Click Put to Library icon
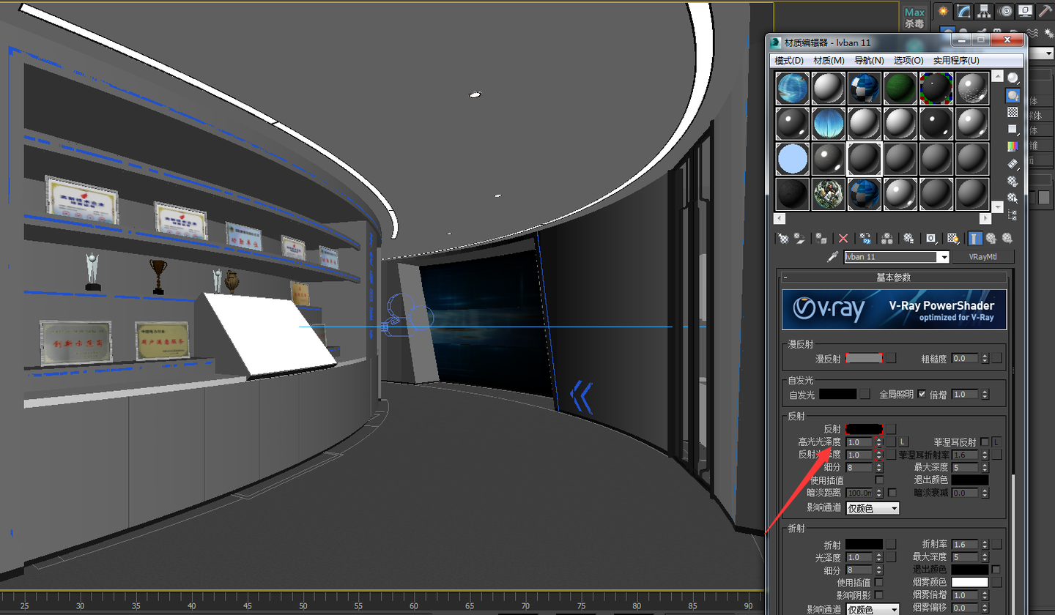 tap(908, 238)
